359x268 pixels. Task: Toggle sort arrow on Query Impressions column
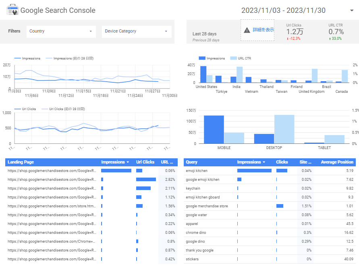click(x=264, y=162)
